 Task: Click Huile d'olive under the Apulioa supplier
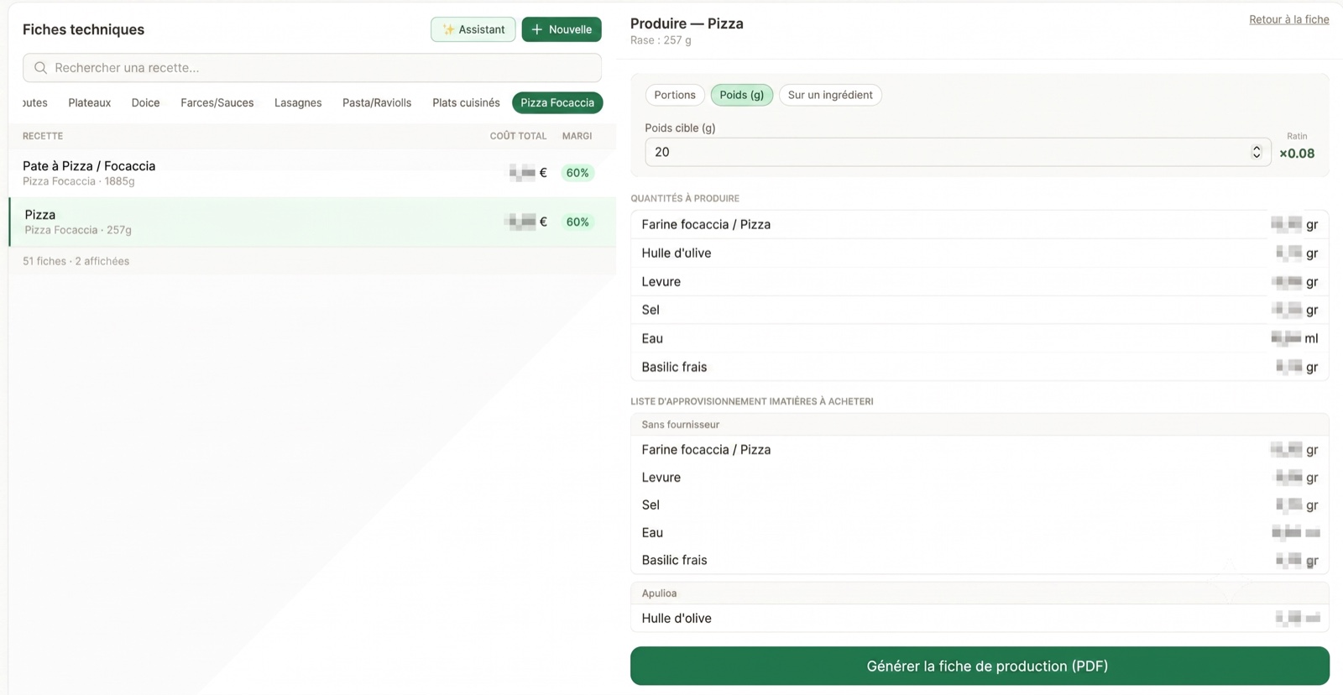980,619
